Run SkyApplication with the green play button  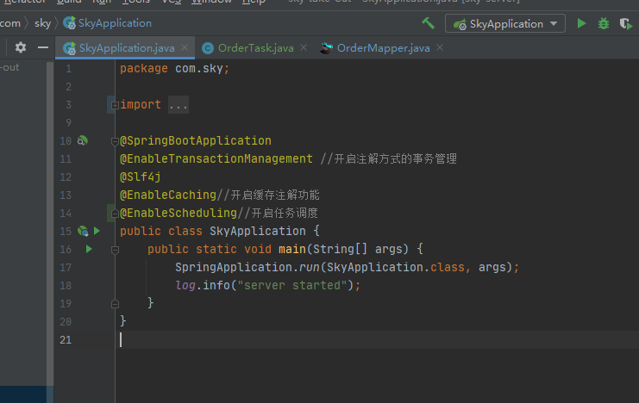pos(581,23)
